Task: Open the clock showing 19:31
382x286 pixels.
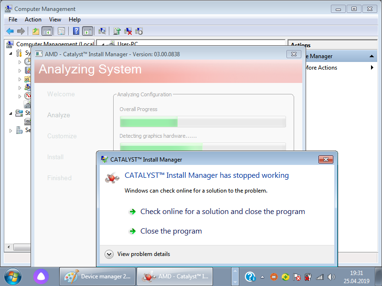Action: point(356,277)
